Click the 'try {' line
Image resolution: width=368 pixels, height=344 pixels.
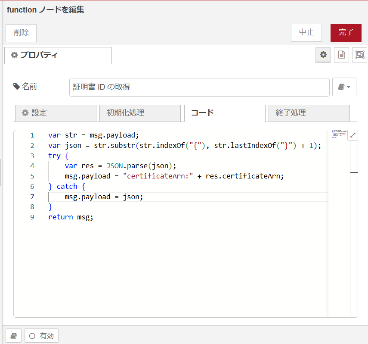pyautogui.click(x=59, y=156)
